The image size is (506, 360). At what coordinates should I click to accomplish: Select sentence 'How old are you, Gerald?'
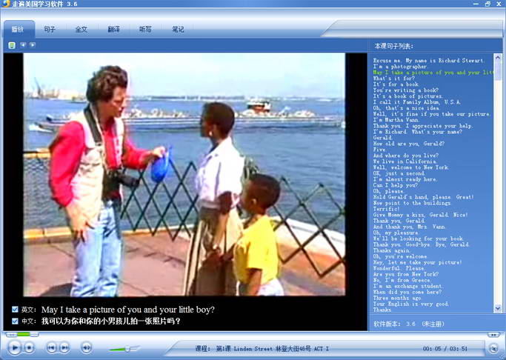[408, 144]
